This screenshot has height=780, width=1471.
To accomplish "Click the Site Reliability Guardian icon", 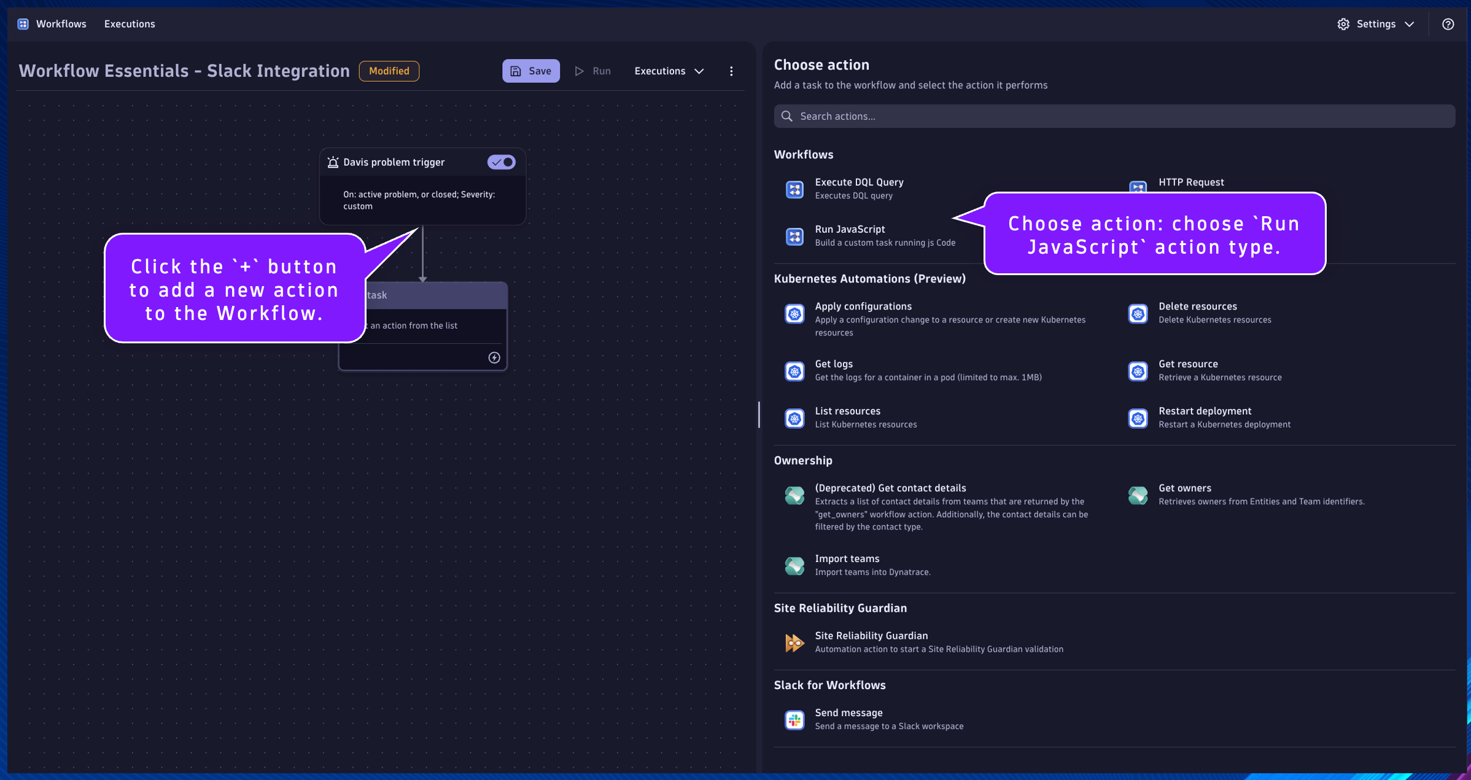I will click(x=794, y=643).
